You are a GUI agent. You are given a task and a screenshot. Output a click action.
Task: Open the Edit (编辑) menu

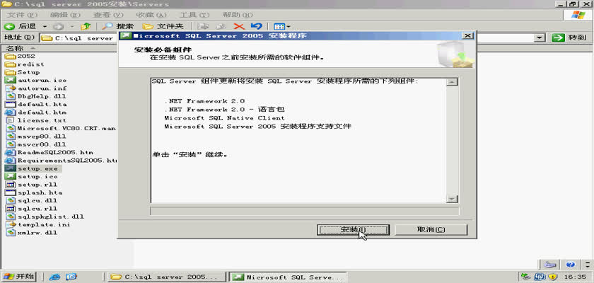pyautogui.click(x=65, y=15)
